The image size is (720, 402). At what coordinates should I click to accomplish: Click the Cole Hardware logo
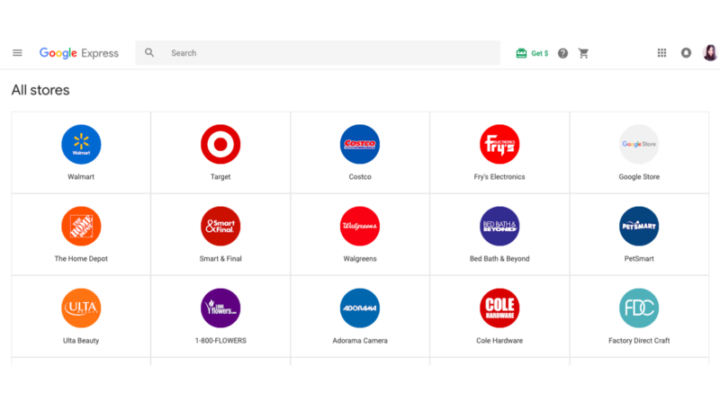pyautogui.click(x=499, y=308)
